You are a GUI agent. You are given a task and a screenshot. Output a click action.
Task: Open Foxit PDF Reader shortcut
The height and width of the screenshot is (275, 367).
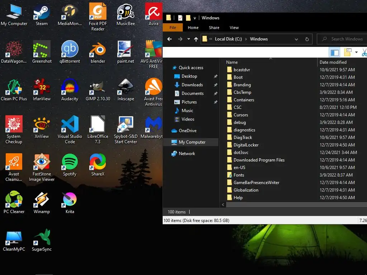pyautogui.click(x=98, y=17)
